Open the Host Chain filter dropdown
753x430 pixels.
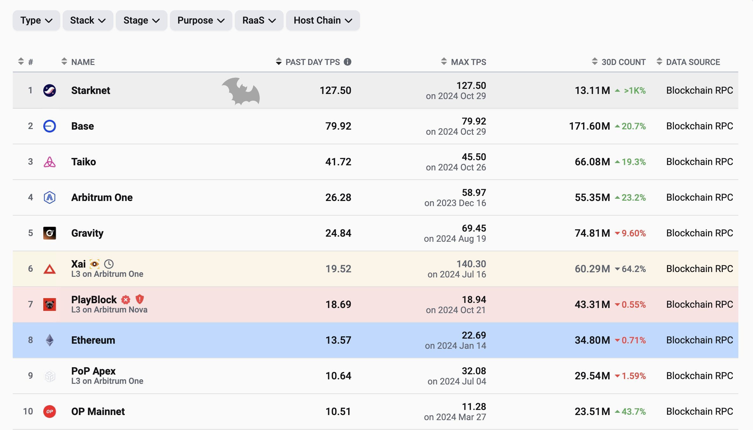323,20
